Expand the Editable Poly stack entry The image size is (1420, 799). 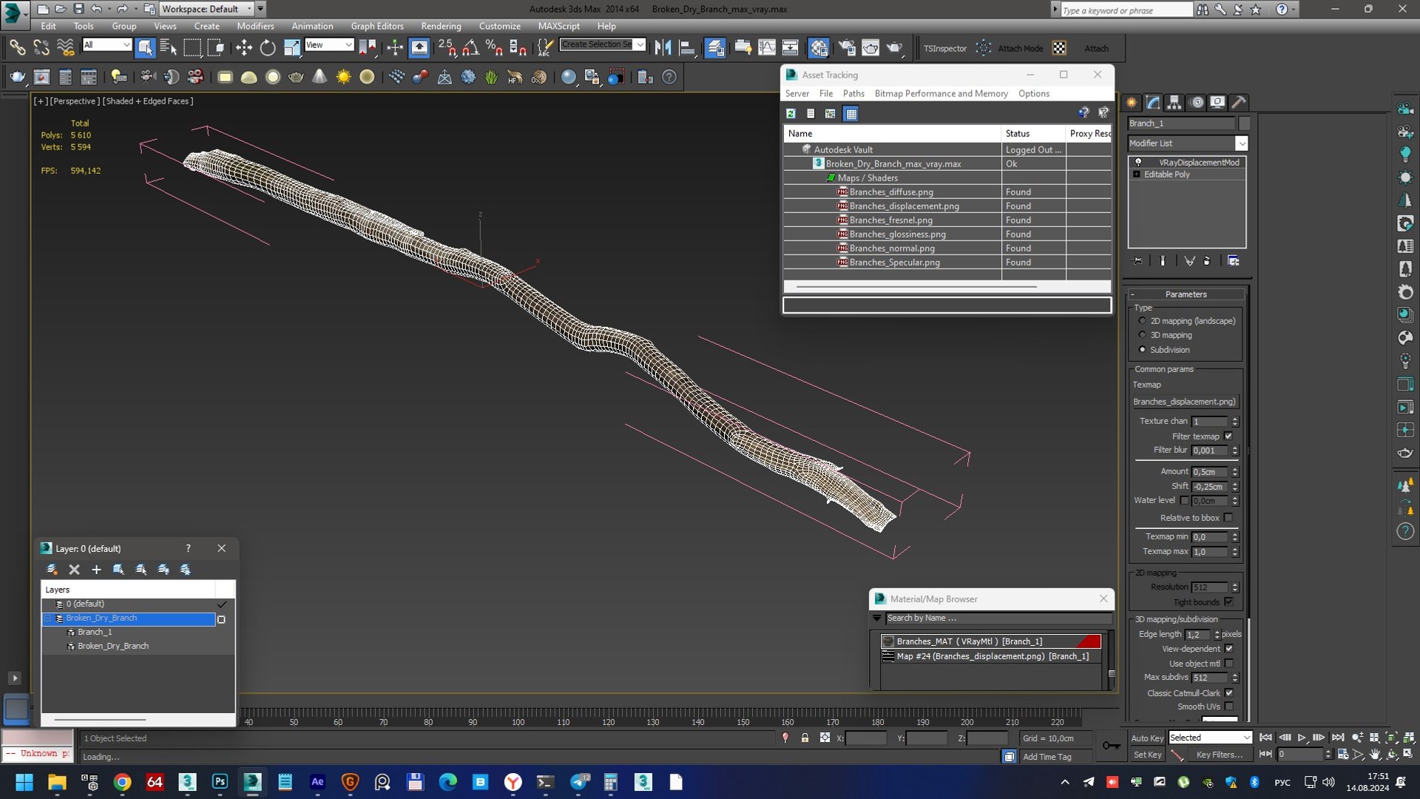(1137, 175)
